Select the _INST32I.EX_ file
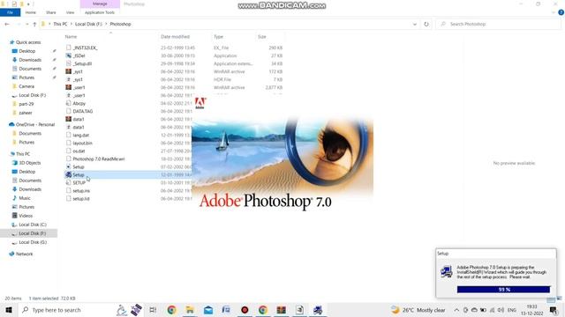The width and height of the screenshot is (565, 317). pos(85,48)
